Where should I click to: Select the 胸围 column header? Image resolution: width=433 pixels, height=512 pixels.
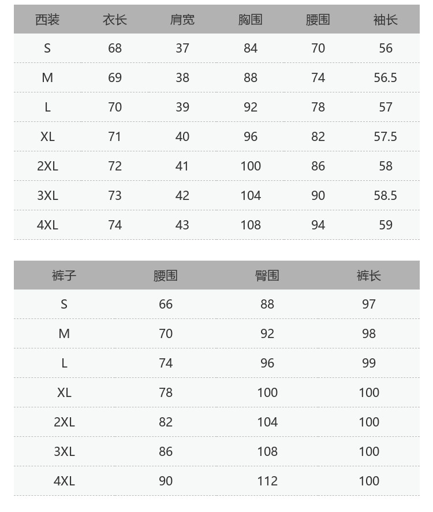click(250, 20)
